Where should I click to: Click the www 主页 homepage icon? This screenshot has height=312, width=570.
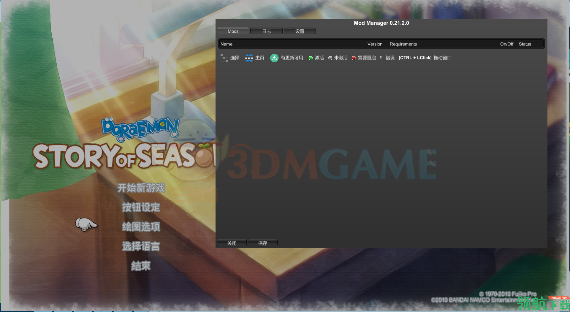tap(249, 58)
